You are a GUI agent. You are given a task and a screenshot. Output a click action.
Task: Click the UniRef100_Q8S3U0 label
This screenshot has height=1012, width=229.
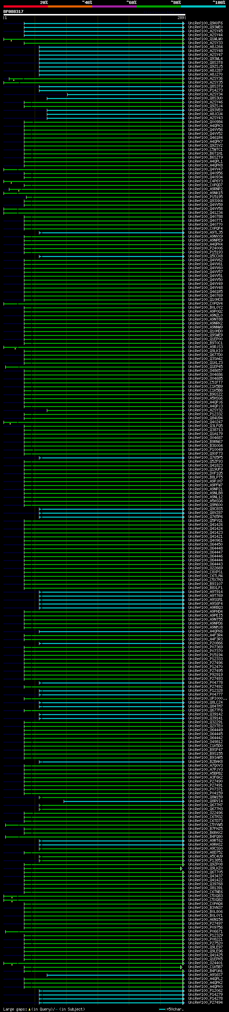tap(205, 98)
